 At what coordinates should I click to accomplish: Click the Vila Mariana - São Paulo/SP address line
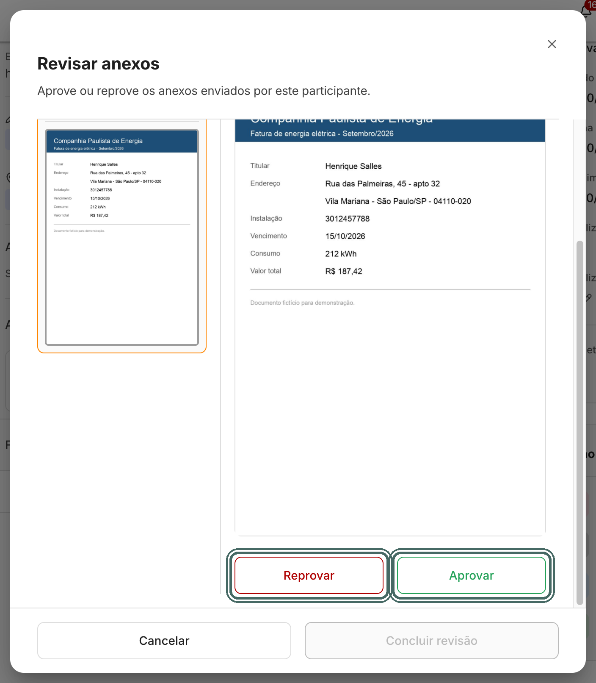(398, 201)
